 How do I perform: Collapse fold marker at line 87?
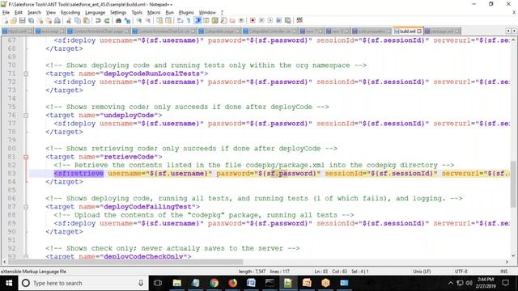(26, 207)
